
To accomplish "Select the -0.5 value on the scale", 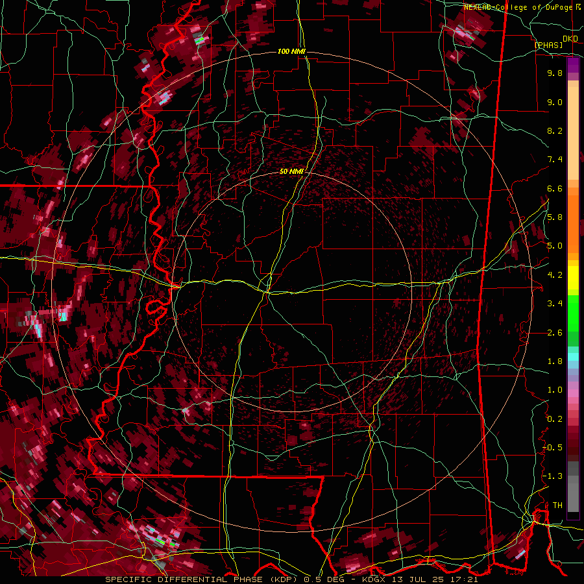I will 553,448.
